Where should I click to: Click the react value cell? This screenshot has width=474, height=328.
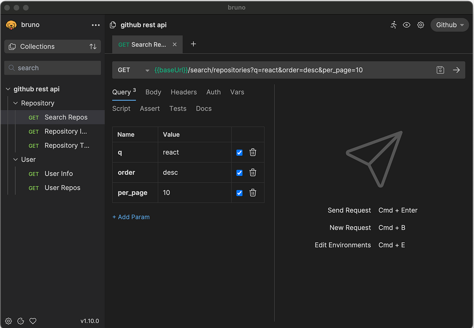[195, 152]
